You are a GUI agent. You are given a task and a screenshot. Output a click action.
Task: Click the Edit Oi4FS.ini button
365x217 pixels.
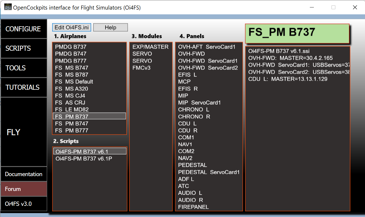point(72,27)
